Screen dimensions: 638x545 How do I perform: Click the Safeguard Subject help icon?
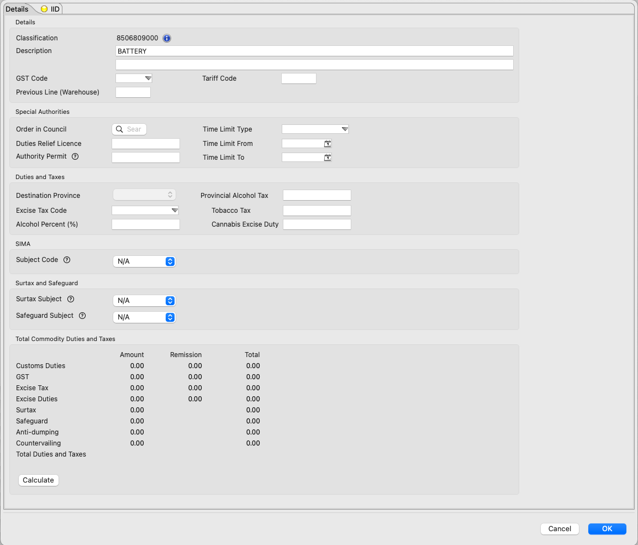tap(82, 316)
